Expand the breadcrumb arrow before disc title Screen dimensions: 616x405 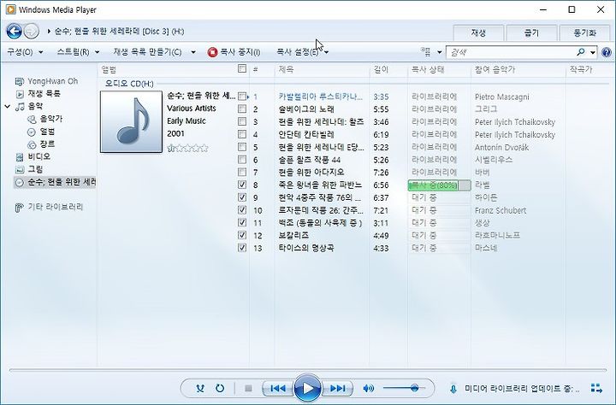(x=49, y=31)
